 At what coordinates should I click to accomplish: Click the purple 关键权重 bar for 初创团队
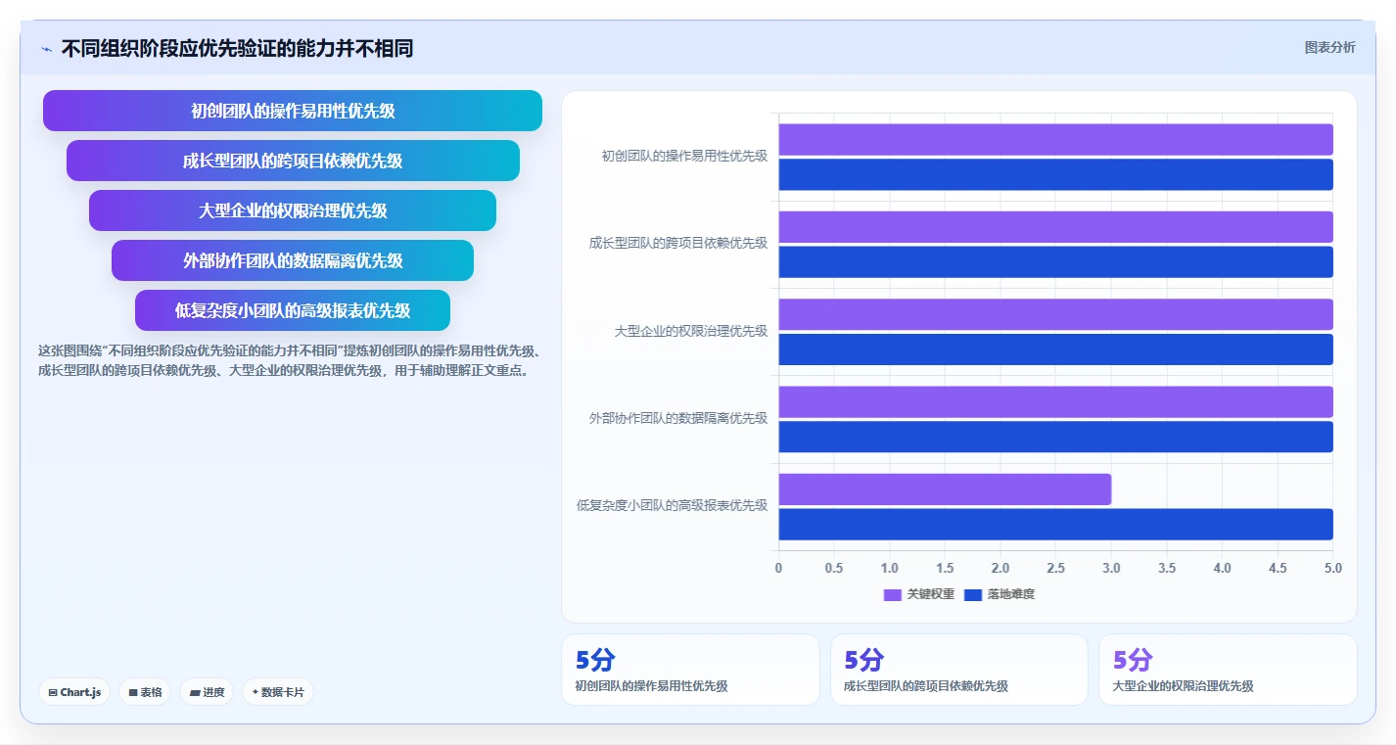1055,140
